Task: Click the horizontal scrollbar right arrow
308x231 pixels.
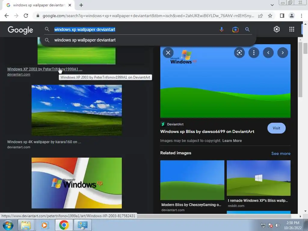Action: [300, 216]
